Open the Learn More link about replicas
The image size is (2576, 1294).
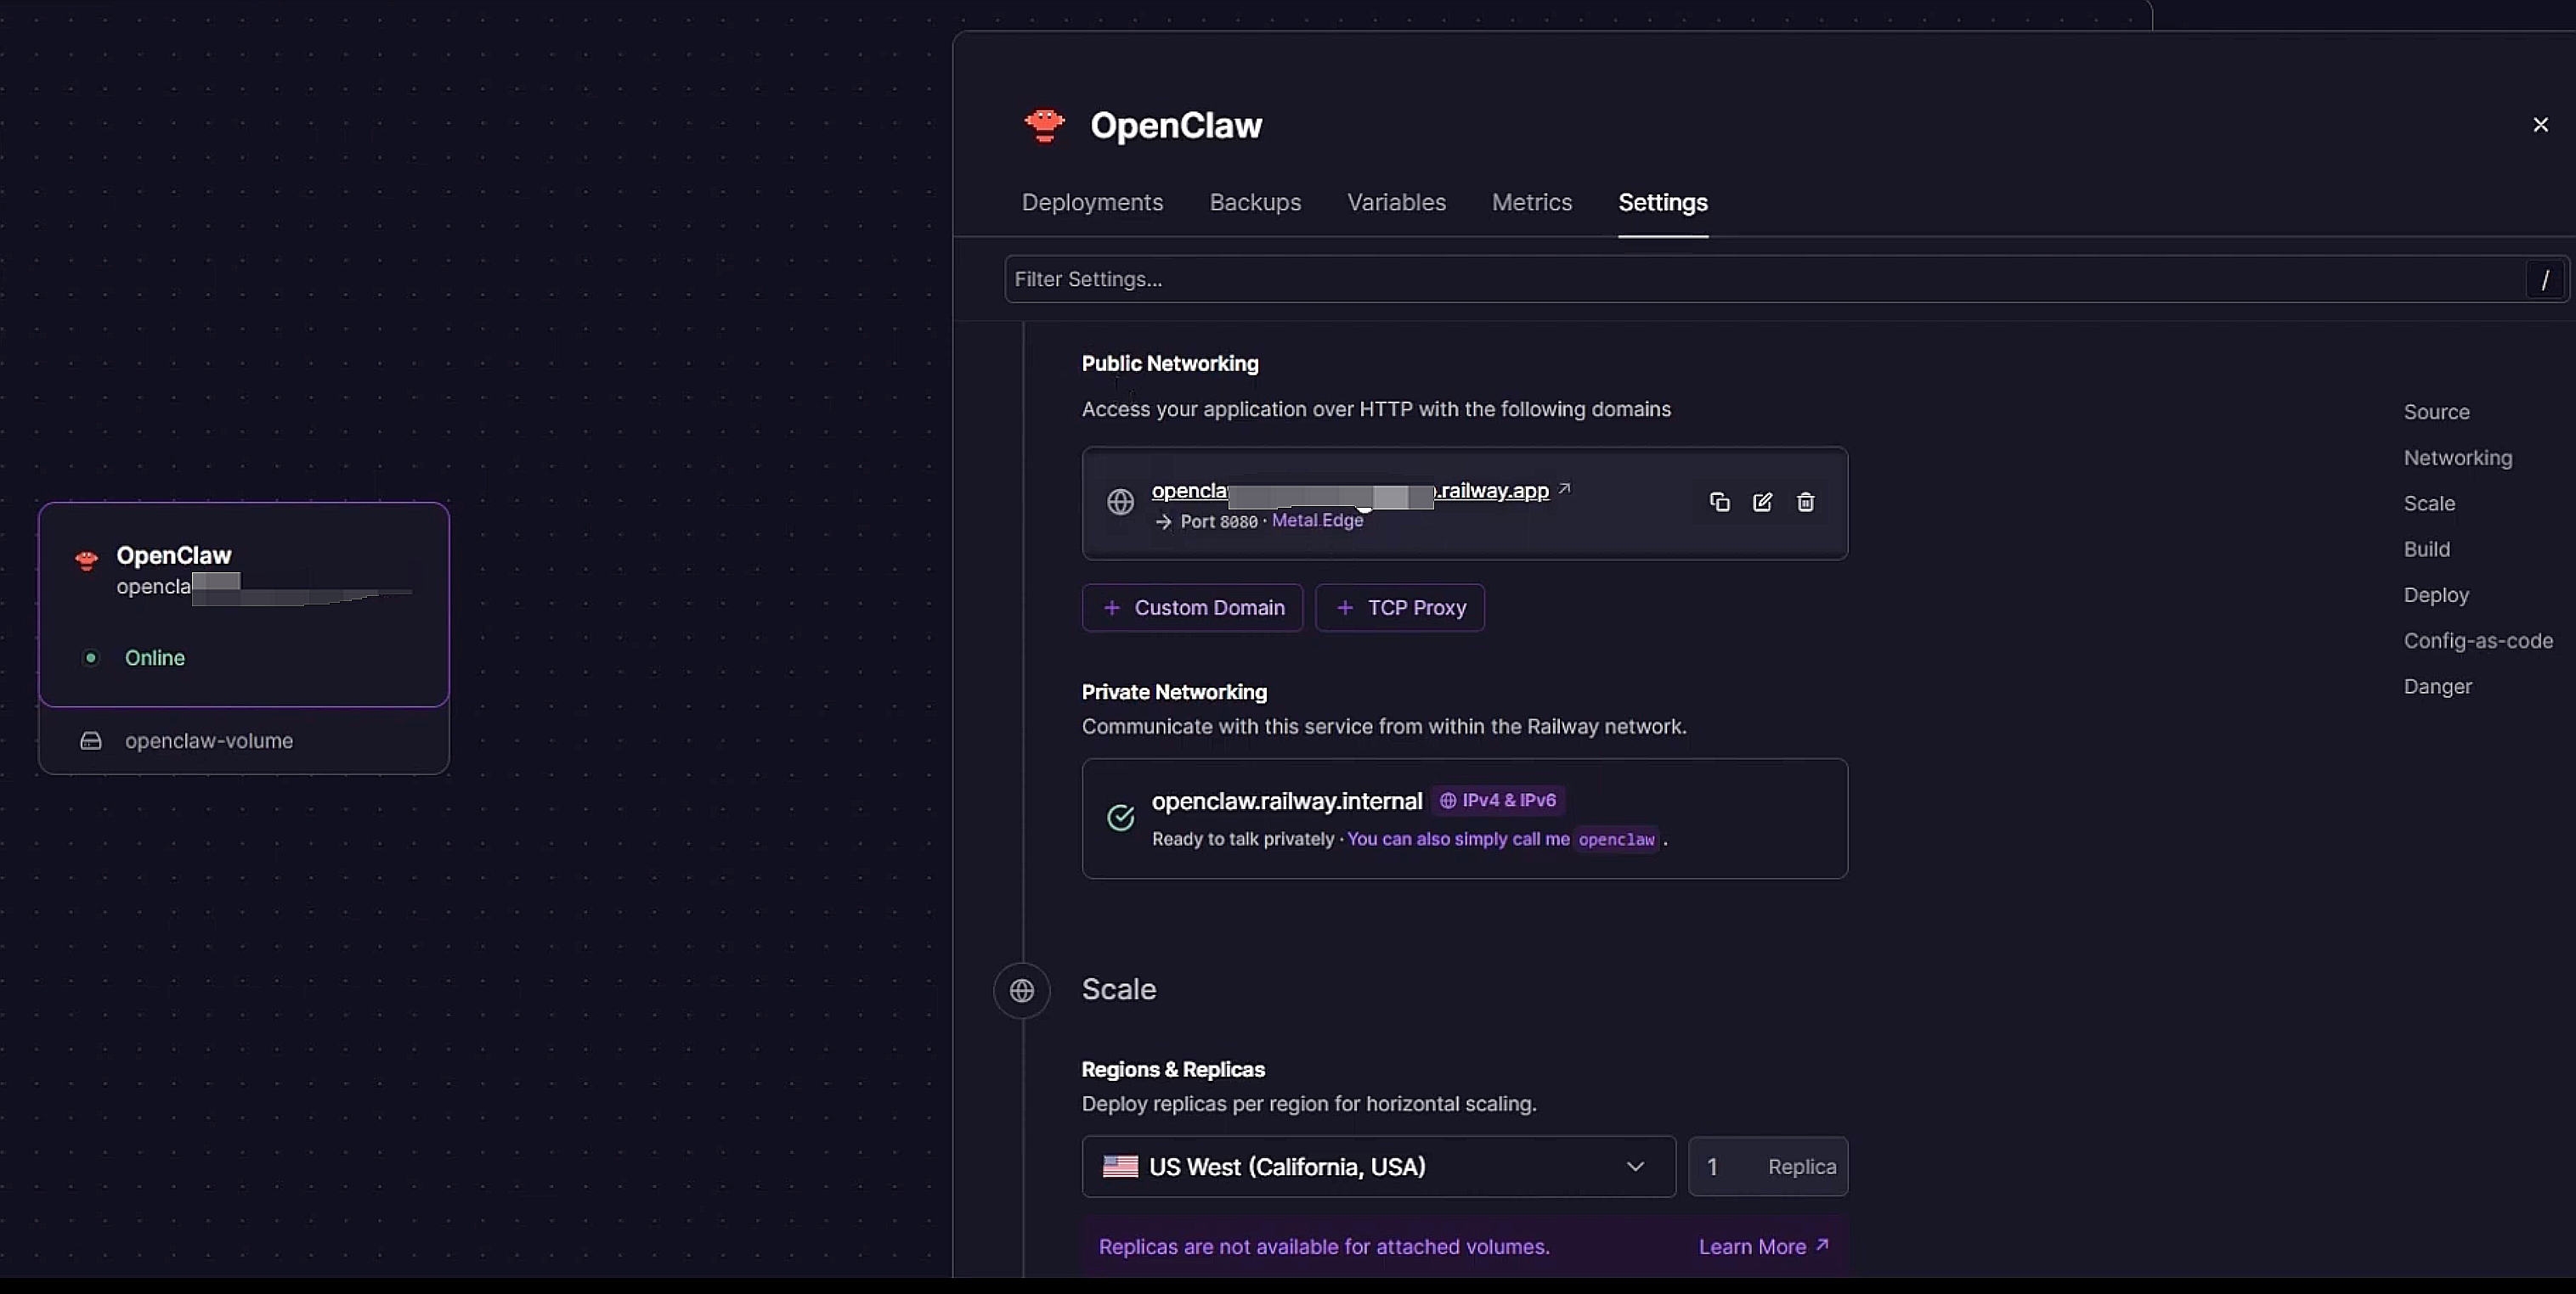pyautogui.click(x=1763, y=1247)
